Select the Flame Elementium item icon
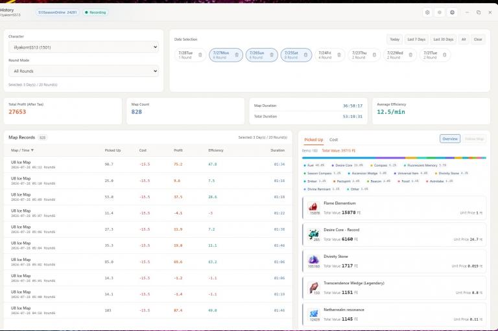The image size is (498, 331). [313, 207]
